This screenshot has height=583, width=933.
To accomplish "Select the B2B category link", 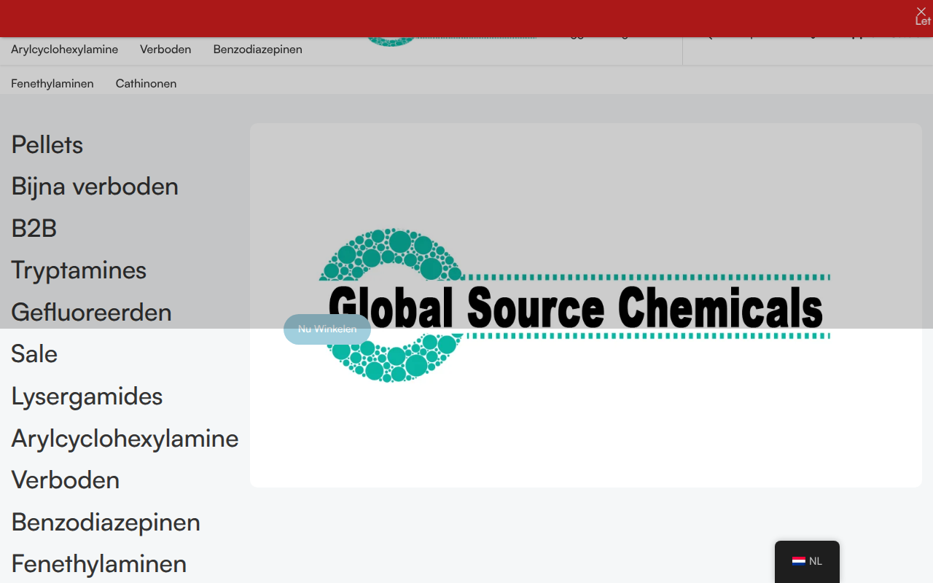I will coord(34,228).
